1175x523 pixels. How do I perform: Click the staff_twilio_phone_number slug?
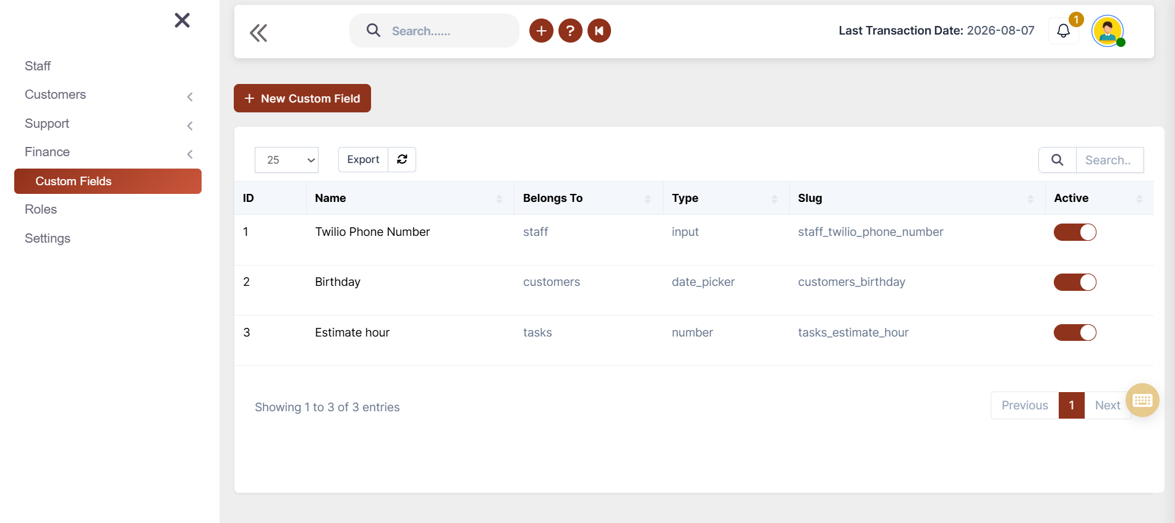point(871,232)
